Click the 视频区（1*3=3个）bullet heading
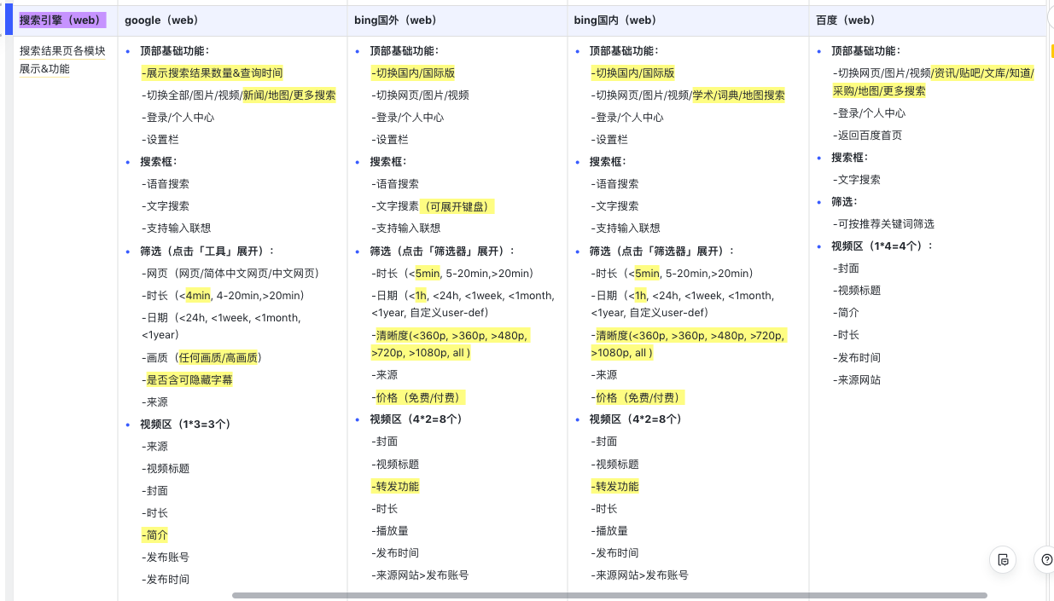 tap(185, 425)
